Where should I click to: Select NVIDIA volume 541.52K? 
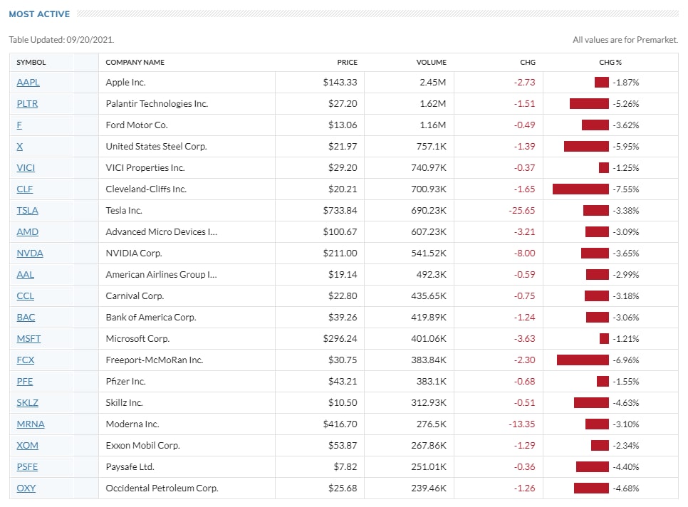pos(429,254)
